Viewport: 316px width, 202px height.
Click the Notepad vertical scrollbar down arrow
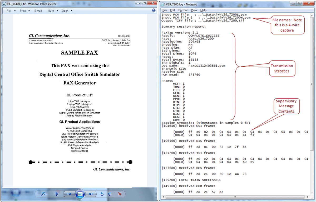(x=312, y=193)
